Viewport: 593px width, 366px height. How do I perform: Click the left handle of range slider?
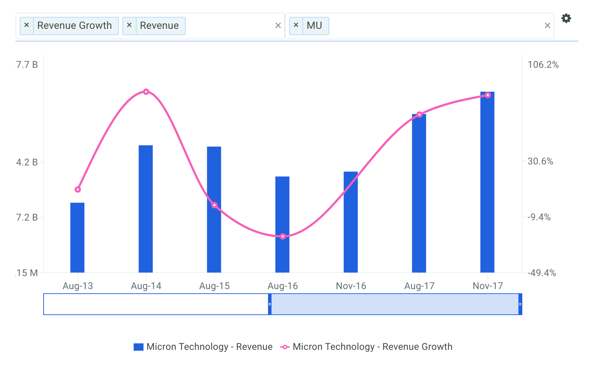click(x=270, y=304)
